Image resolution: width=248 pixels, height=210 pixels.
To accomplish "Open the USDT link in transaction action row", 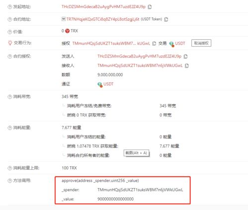I will point(180,43).
